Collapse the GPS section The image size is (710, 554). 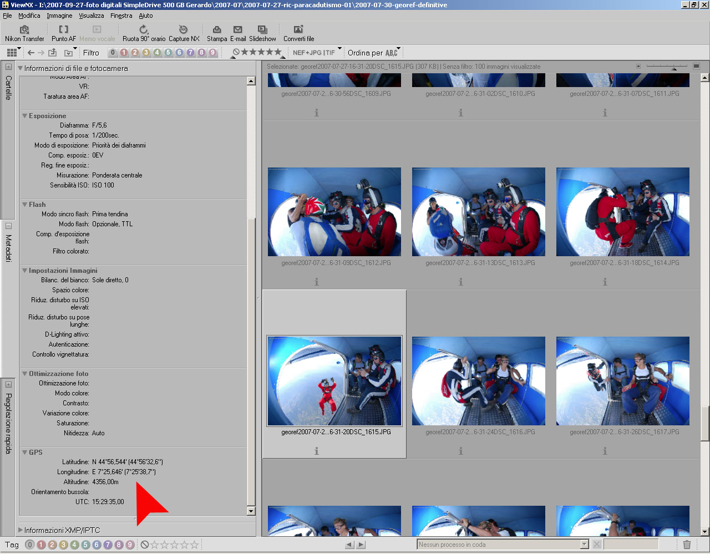pyautogui.click(x=25, y=453)
